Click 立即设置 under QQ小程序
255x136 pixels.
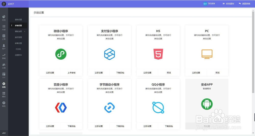click(147, 126)
